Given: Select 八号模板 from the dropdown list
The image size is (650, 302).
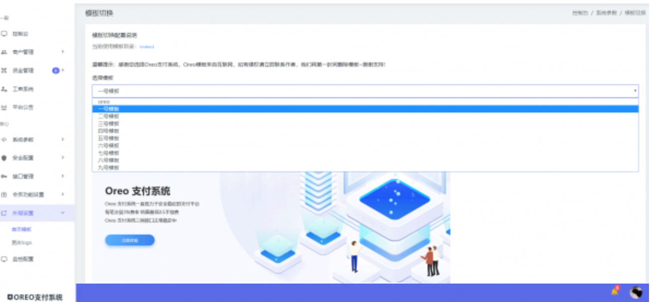Looking at the screenshot, I should (x=365, y=160).
